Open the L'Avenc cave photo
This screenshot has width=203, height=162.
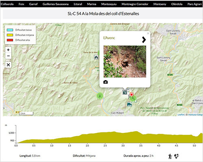(125, 62)
